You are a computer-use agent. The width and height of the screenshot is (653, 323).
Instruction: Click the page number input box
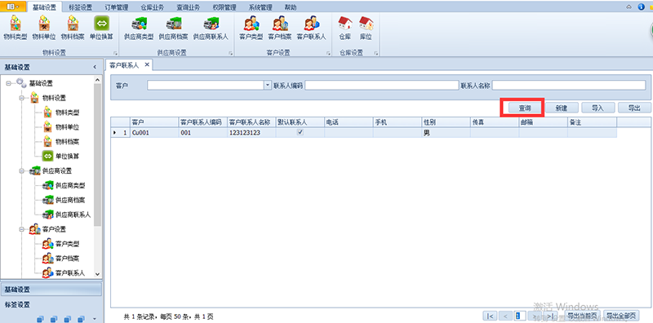519,316
